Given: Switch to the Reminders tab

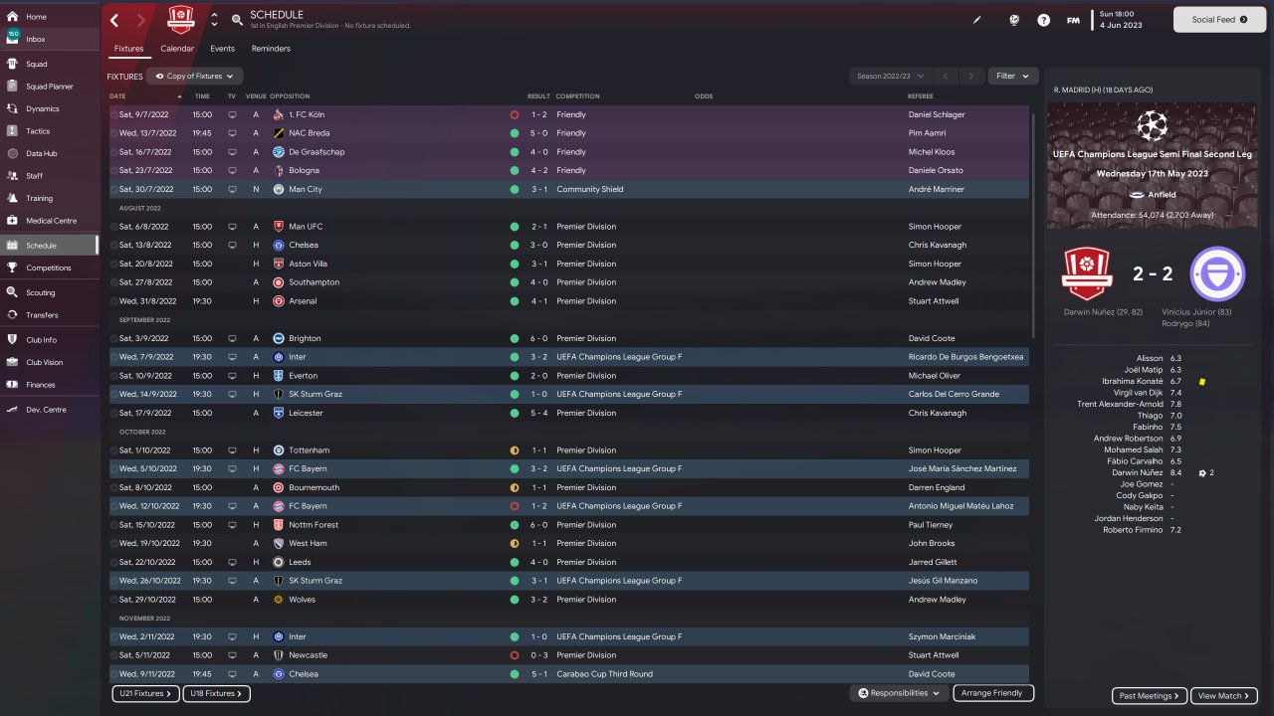Looking at the screenshot, I should pos(271,49).
